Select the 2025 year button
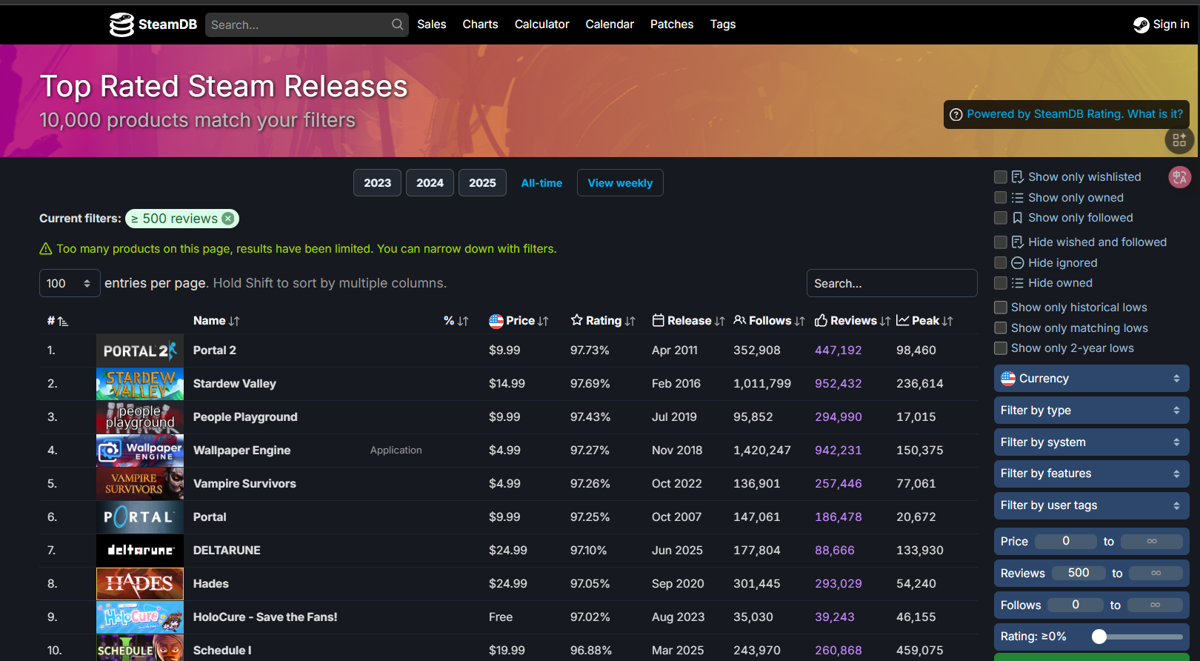 (x=483, y=183)
